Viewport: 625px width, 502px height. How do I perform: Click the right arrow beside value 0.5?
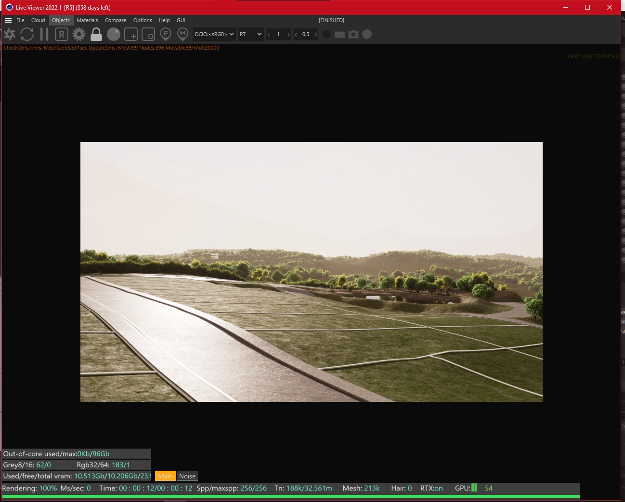coord(316,34)
